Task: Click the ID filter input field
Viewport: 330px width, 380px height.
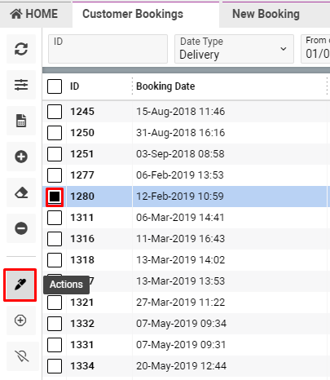Action: 108,49
